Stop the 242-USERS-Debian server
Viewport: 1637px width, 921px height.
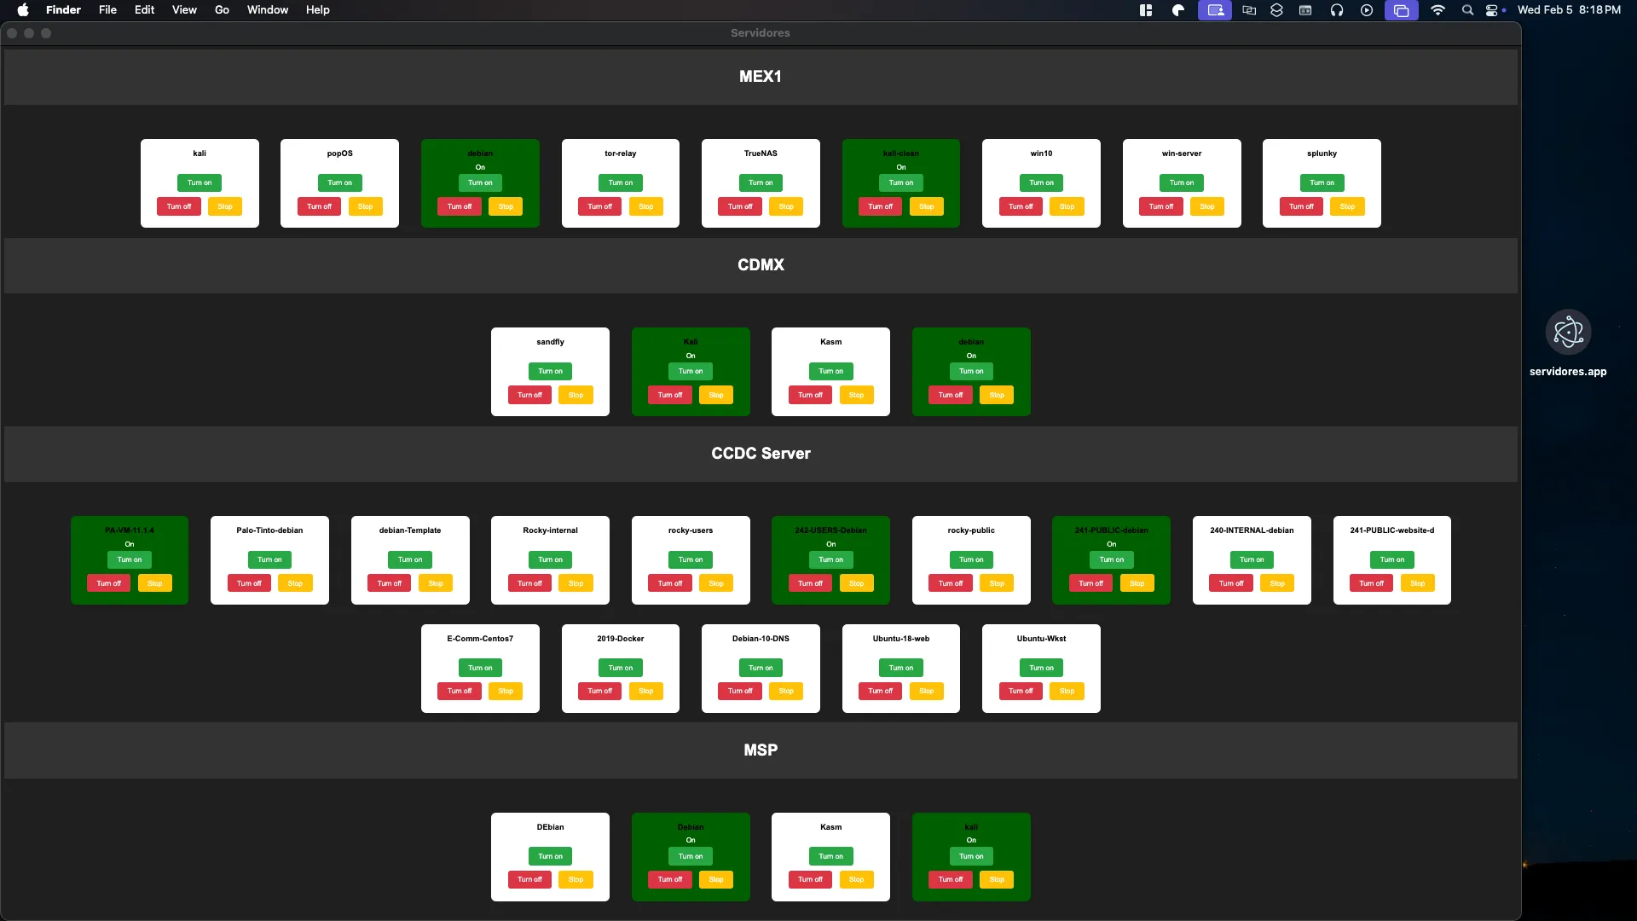pyautogui.click(x=856, y=583)
